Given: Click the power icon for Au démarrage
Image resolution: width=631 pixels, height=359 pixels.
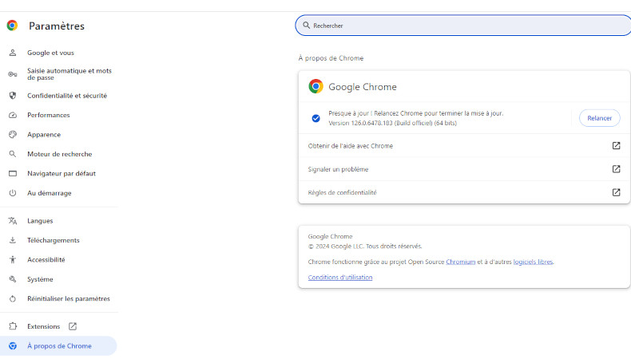Looking at the screenshot, I should click(x=13, y=193).
